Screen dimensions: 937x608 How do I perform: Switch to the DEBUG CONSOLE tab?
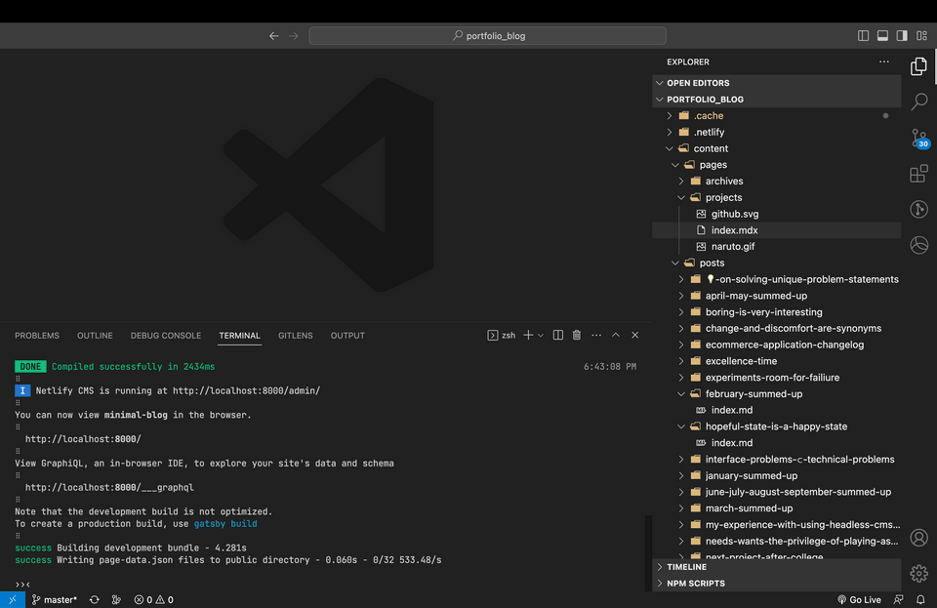click(166, 336)
